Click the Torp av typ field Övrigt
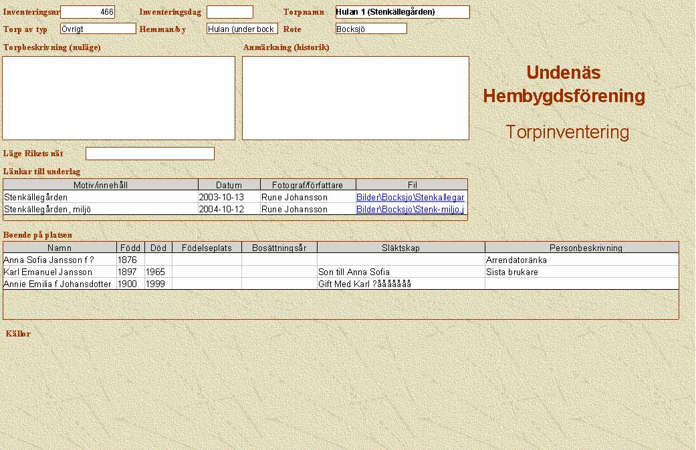696x450 pixels. (98, 29)
